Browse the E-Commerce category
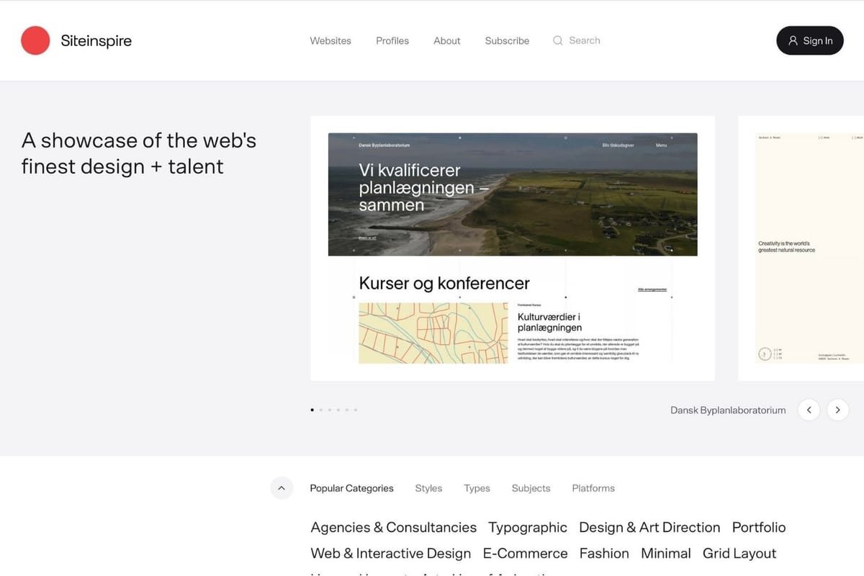 pos(525,553)
